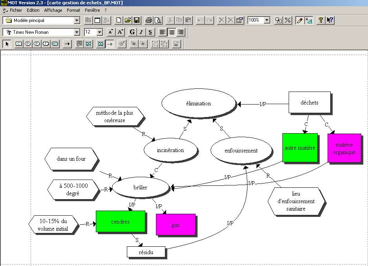Choose the fact (F) shape tool
The image size is (368, 266).
[x=46, y=44]
